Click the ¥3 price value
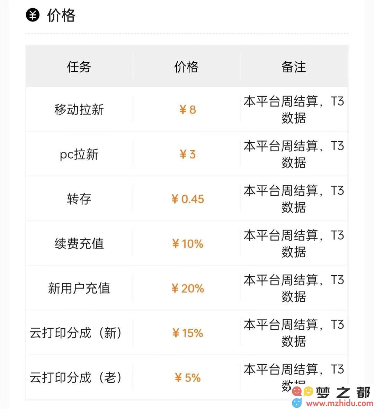Image resolution: width=374 pixels, height=409 pixels. (188, 154)
